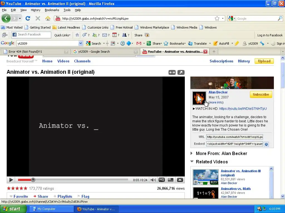Go to the Firefox home page icon
This screenshot has height=213, width=285.
pos(48,18)
